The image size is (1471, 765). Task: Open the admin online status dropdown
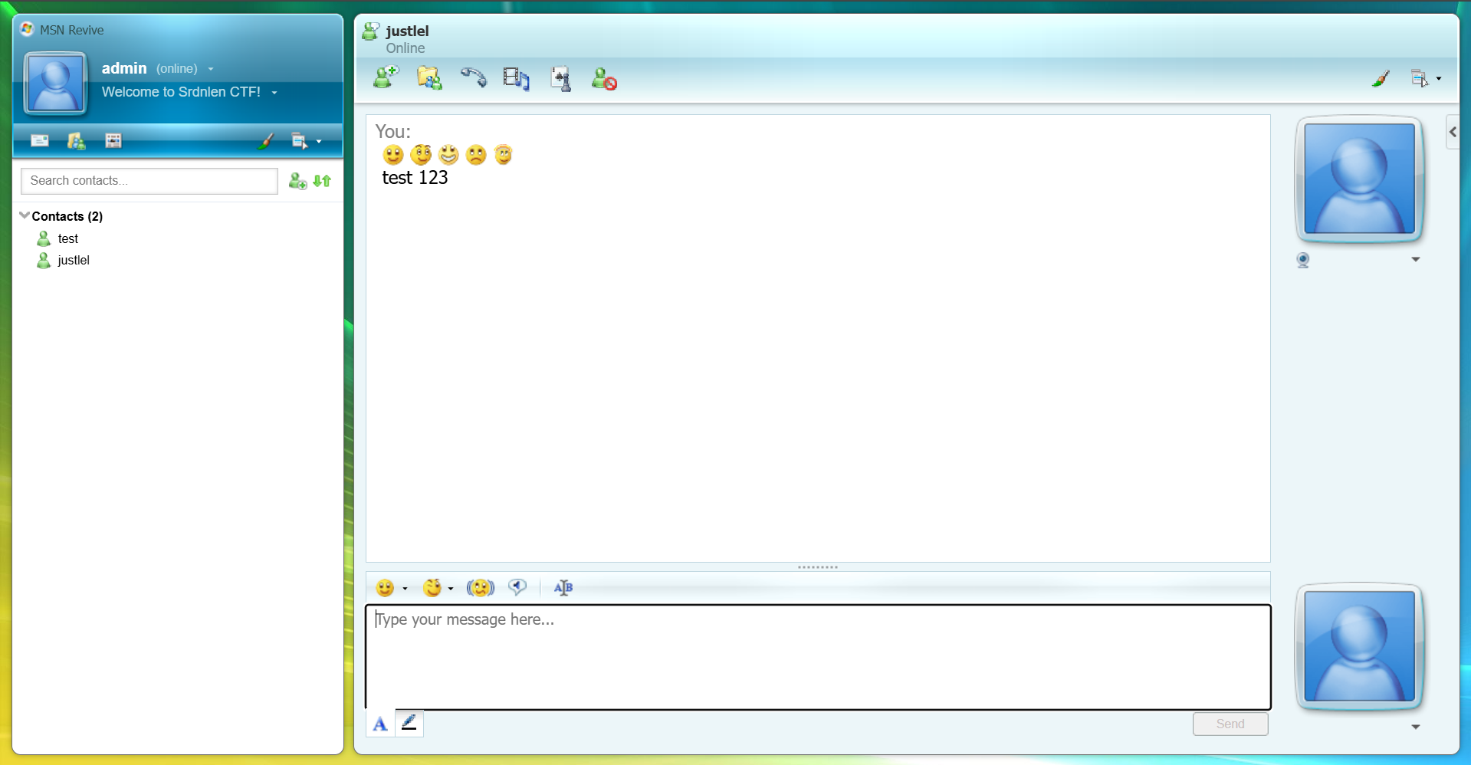pyautogui.click(x=211, y=69)
